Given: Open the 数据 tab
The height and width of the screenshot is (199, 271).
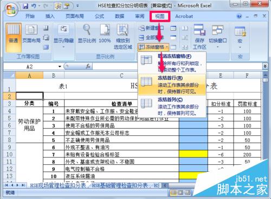Looking at the screenshot, I should (x=119, y=16).
